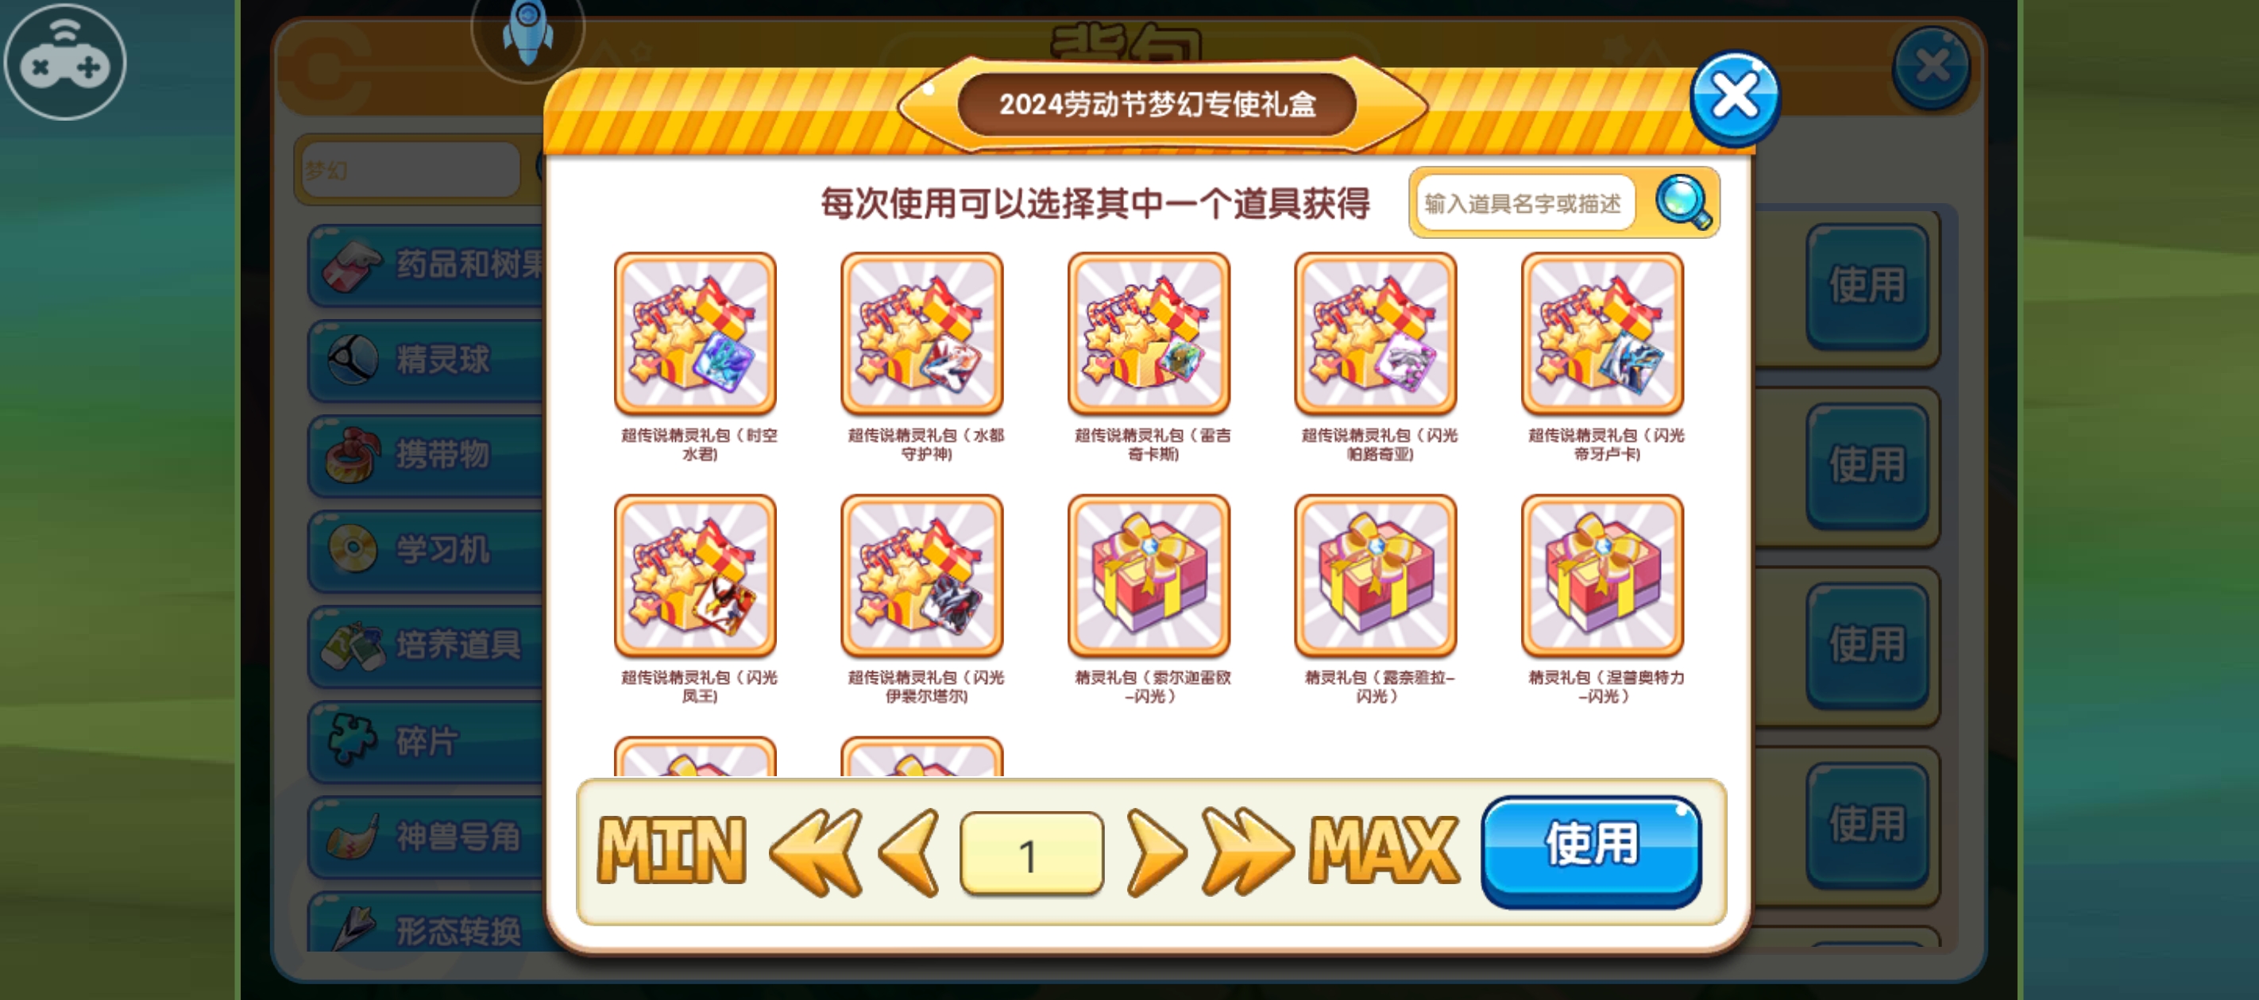Increase quantity with single right arrow
Image resolution: width=2259 pixels, height=1000 pixels.
coord(1155,852)
